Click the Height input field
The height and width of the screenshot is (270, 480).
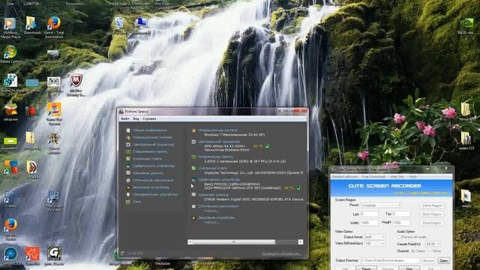pos(401,223)
